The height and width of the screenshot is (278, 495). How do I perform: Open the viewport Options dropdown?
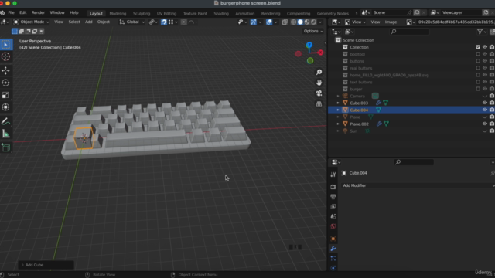(x=313, y=31)
